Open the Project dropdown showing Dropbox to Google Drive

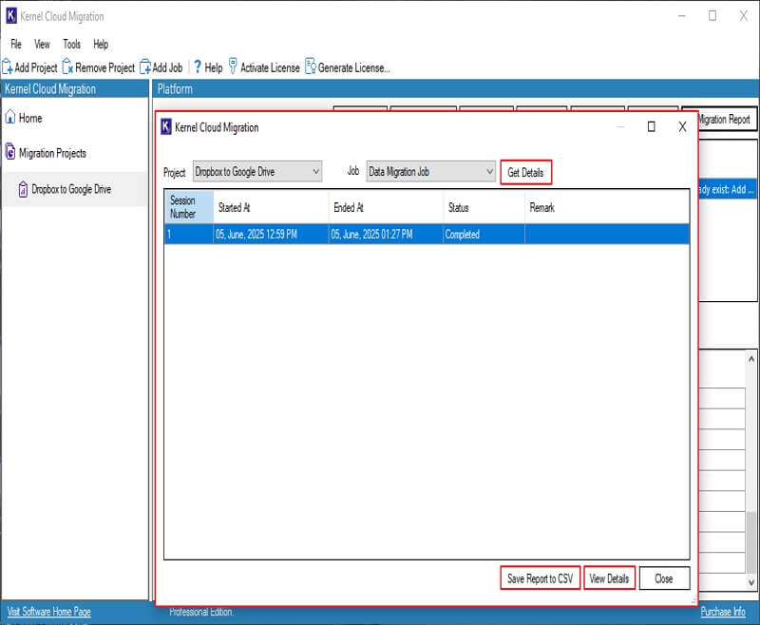coord(315,172)
